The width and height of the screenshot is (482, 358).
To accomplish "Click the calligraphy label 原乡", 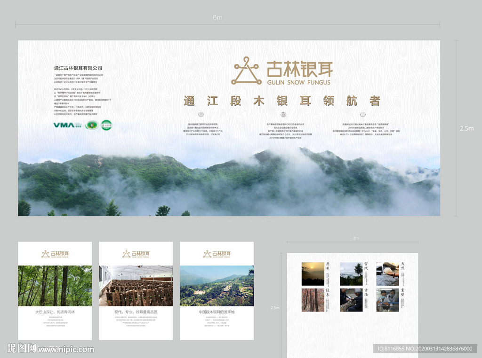I will (328, 265).
